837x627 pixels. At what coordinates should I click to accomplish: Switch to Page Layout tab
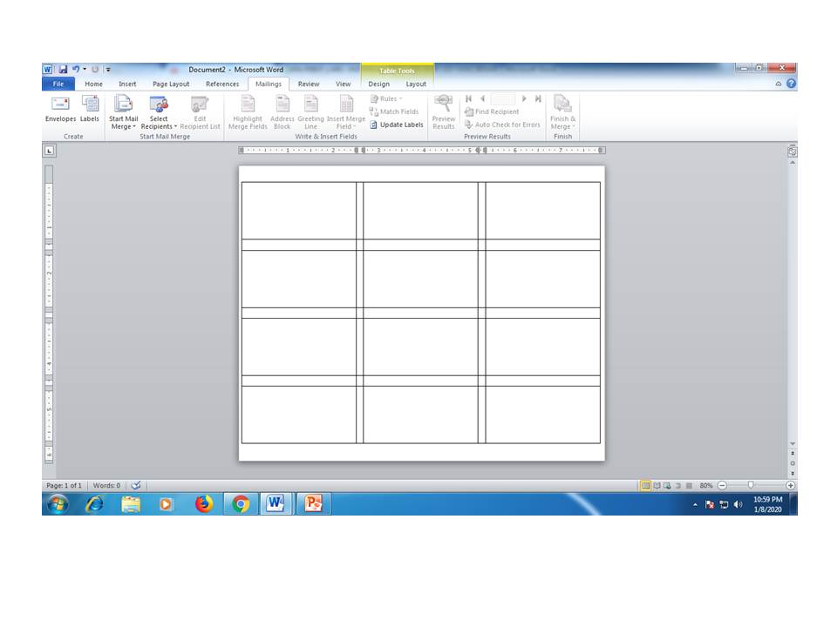pos(171,84)
